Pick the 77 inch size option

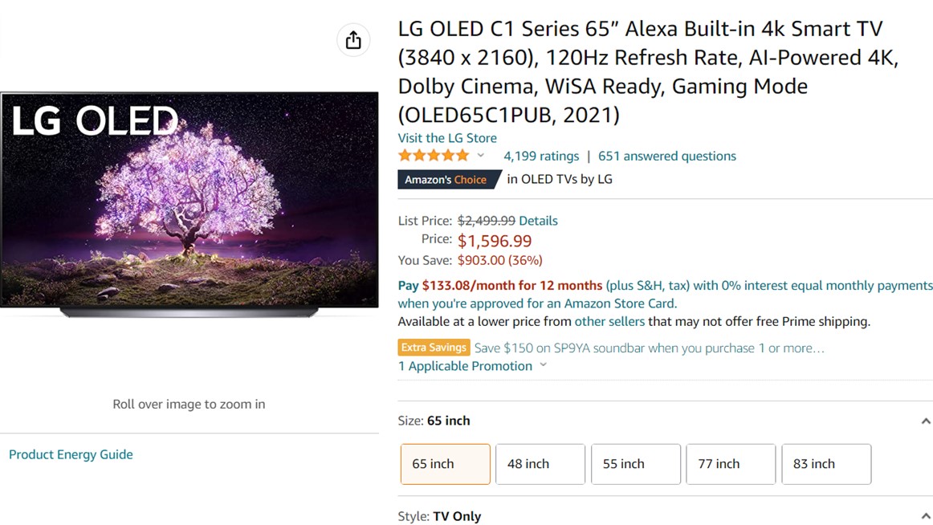coord(731,464)
